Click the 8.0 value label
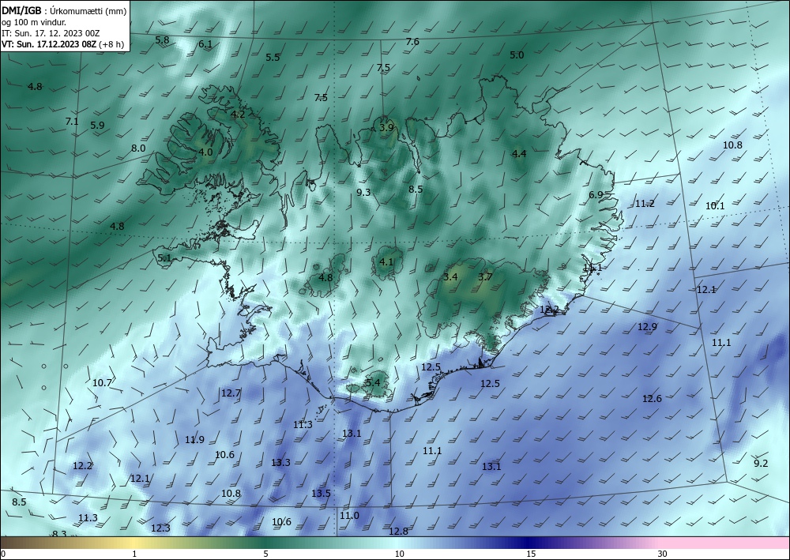 [138, 148]
